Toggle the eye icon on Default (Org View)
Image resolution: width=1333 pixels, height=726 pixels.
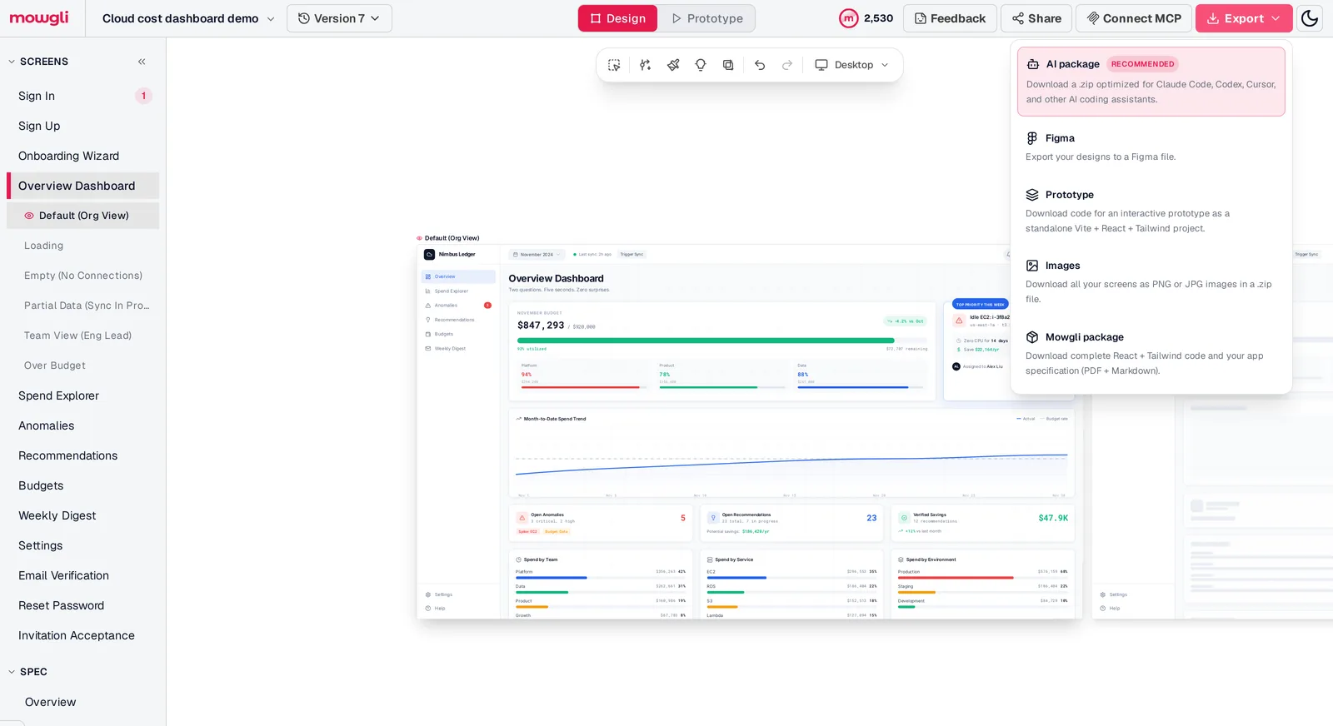[x=29, y=216]
